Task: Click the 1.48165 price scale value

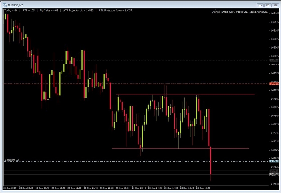Action: click(274, 13)
